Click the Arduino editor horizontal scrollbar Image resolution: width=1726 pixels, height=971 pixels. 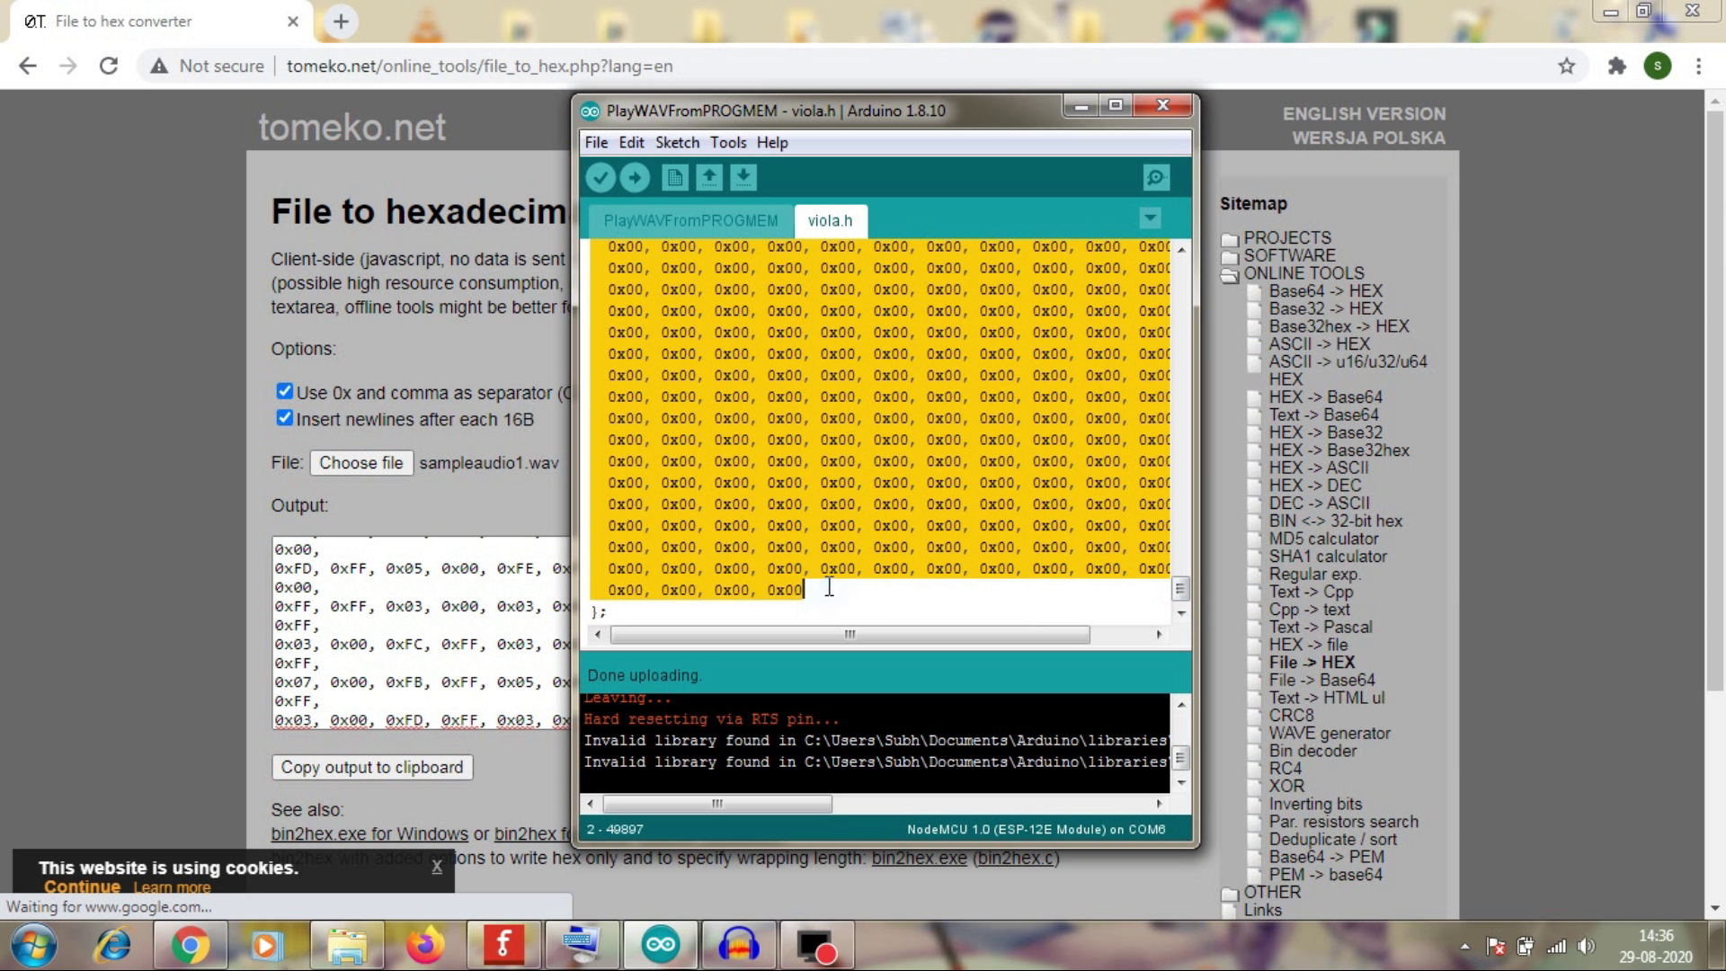[850, 635]
